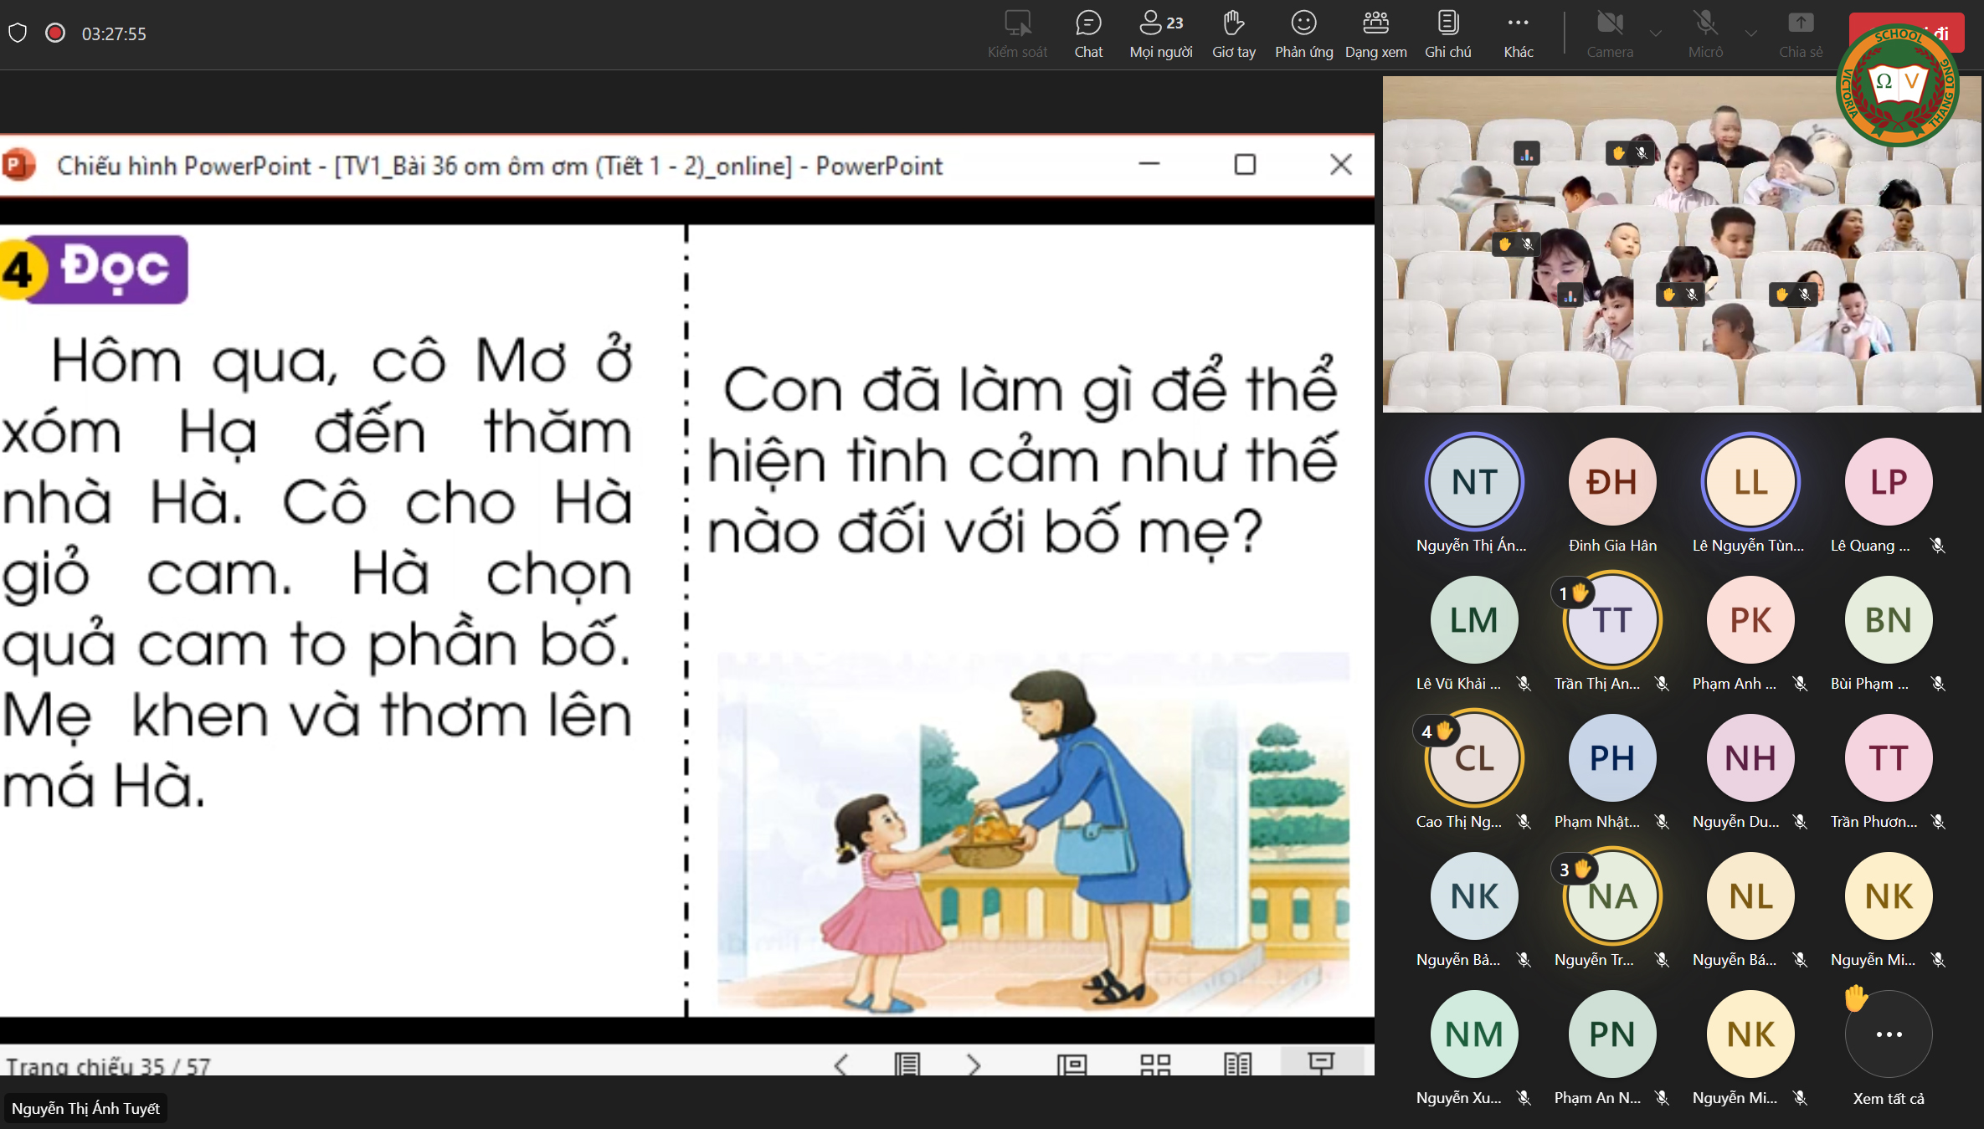Image resolution: width=1984 pixels, height=1129 pixels.
Task: Expand the Micrô options dropdown arrow
Action: coord(1750,33)
